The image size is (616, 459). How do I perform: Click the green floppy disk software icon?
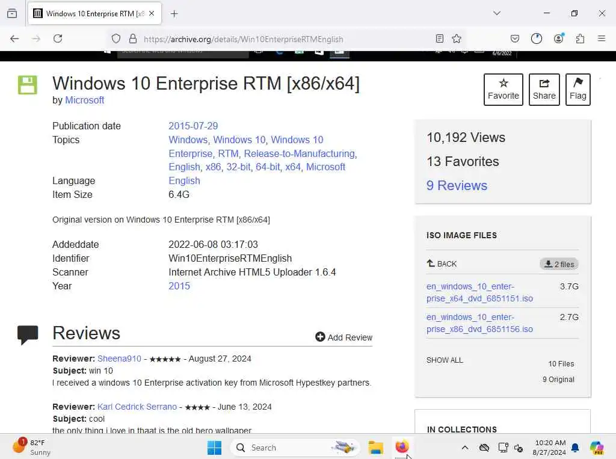[x=28, y=85]
